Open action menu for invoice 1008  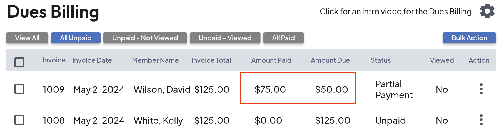pyautogui.click(x=481, y=120)
